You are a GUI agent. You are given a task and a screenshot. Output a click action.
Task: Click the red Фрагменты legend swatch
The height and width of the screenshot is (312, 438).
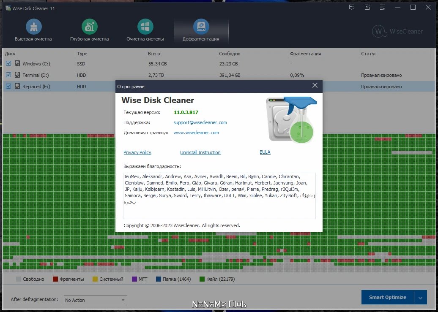pos(55,279)
